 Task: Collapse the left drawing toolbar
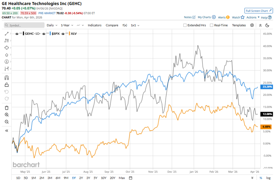click(6, 131)
